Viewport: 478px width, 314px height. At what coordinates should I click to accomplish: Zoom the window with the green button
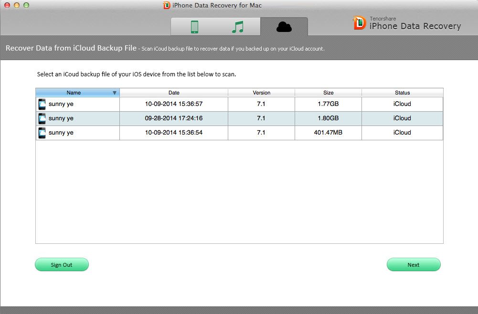click(x=26, y=5)
